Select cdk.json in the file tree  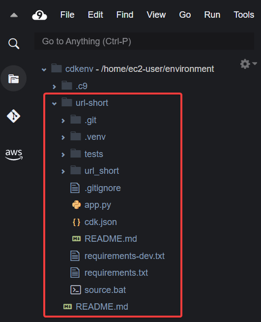click(100, 222)
